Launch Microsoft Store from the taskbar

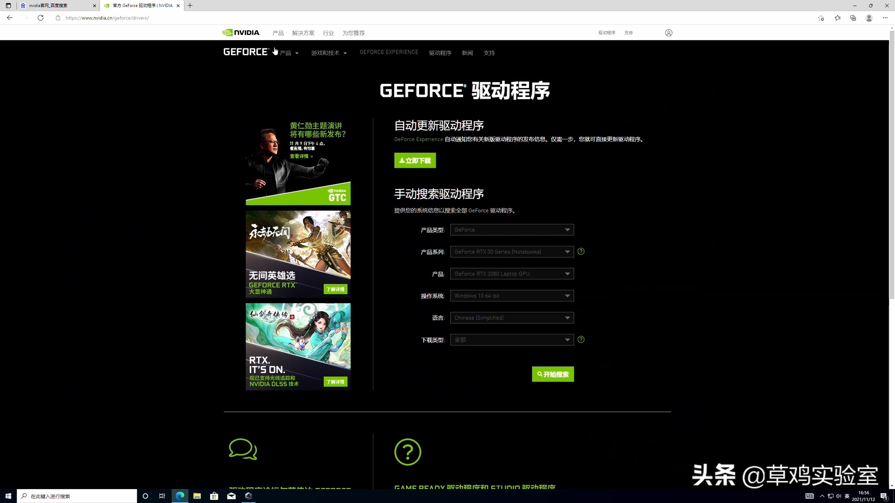click(x=214, y=496)
